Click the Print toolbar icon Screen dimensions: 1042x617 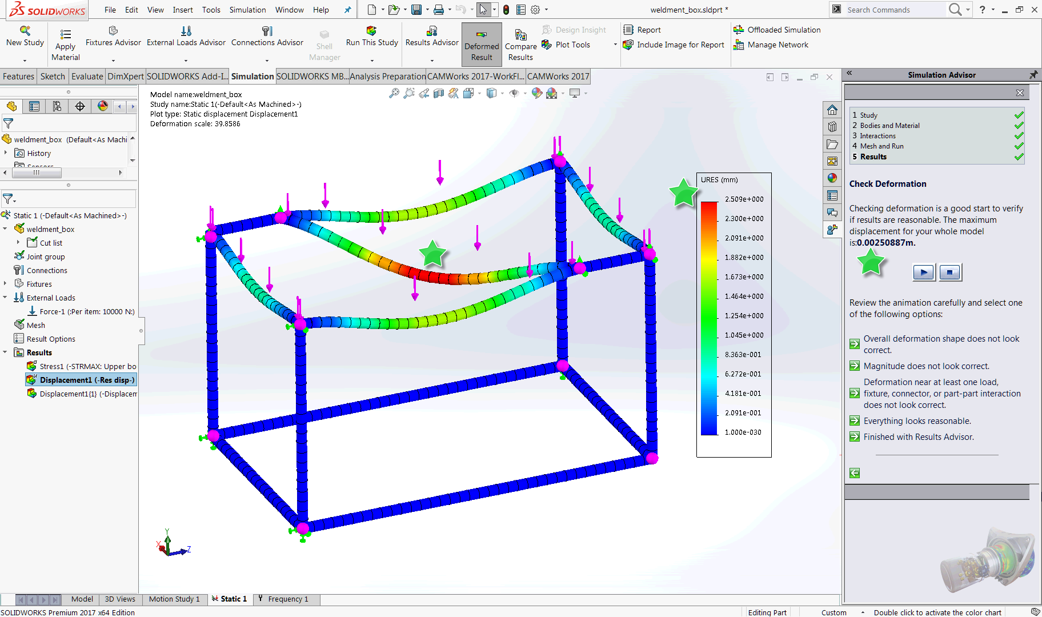pos(439,10)
